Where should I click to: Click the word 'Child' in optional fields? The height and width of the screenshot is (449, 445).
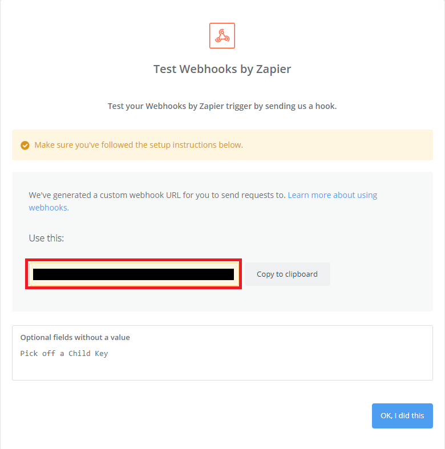coord(79,354)
